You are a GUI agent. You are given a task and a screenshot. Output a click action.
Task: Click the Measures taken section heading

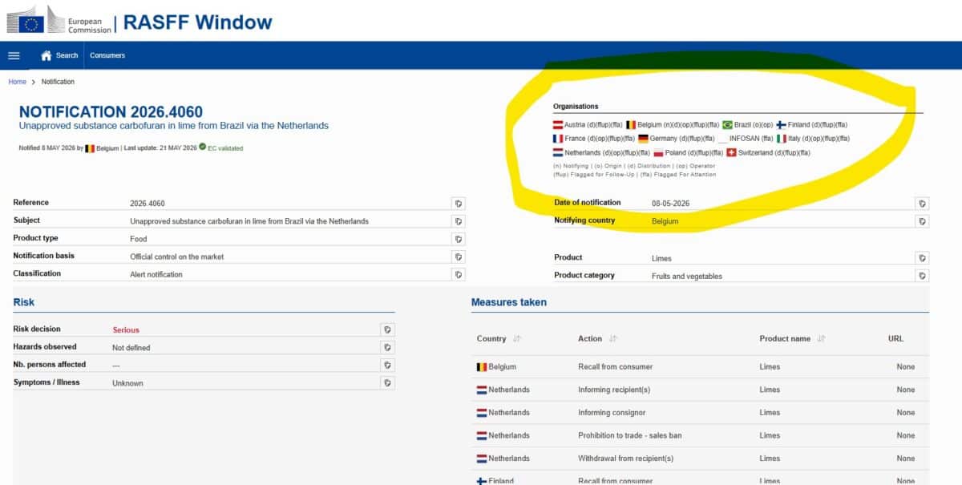[x=509, y=302]
